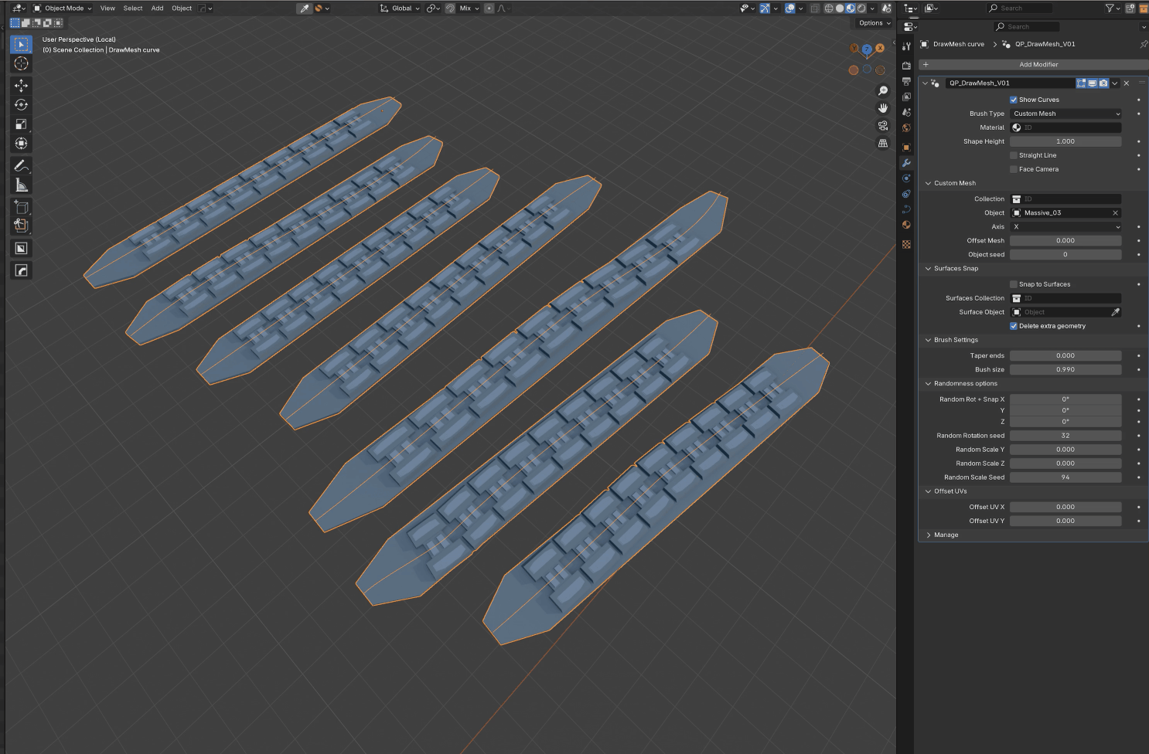Collapse the Surfaces Snap section
1149x754 pixels.
pos(928,269)
